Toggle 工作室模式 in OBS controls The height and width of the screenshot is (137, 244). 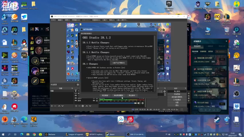(x=177, y=100)
